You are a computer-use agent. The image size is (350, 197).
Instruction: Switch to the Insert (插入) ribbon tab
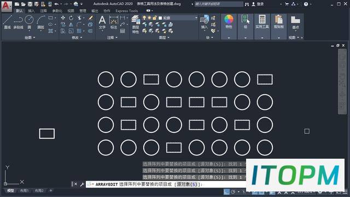[31, 11]
